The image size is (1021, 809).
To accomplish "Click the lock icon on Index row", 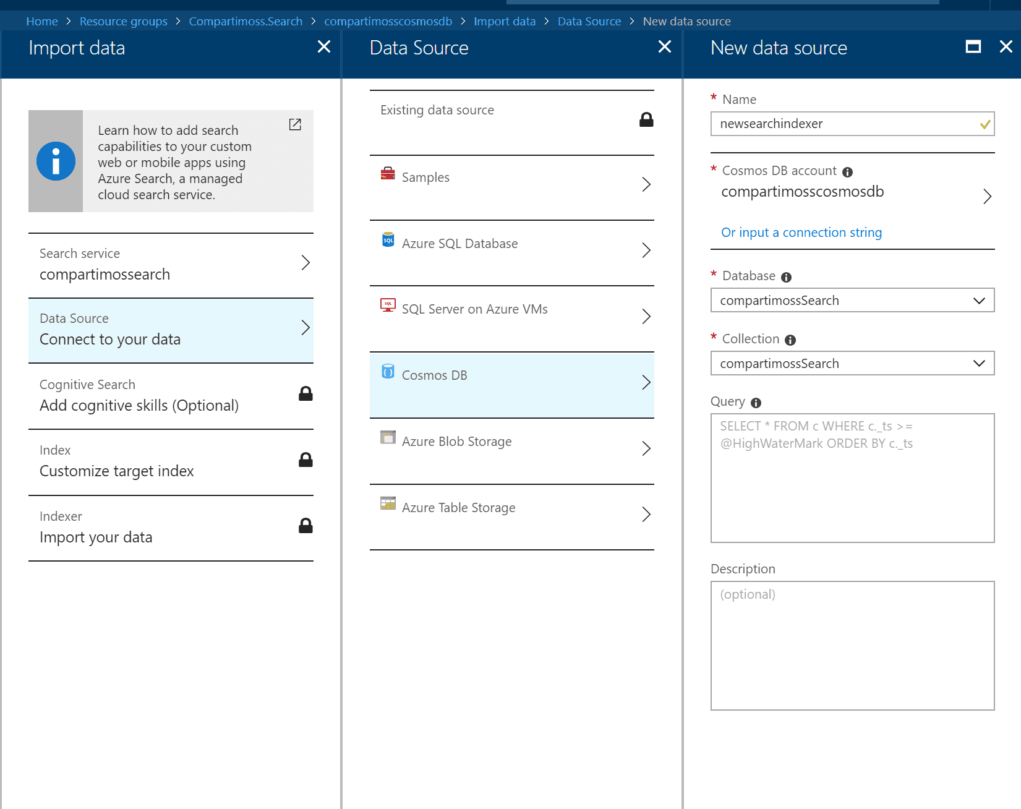I will pos(305,460).
